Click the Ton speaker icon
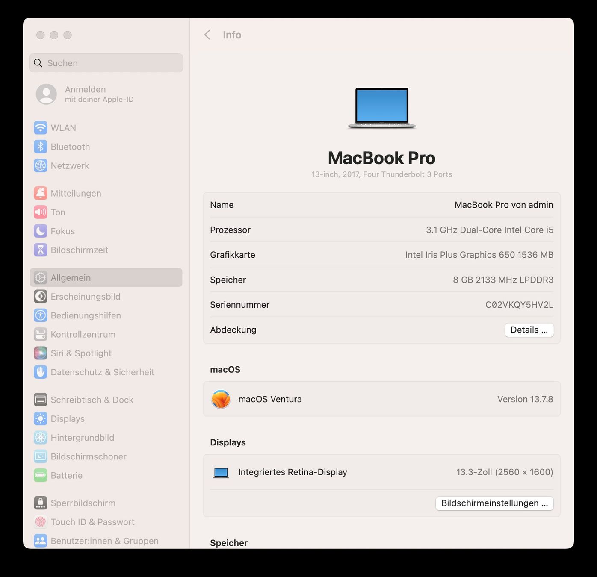The height and width of the screenshot is (577, 597). pyautogui.click(x=41, y=212)
